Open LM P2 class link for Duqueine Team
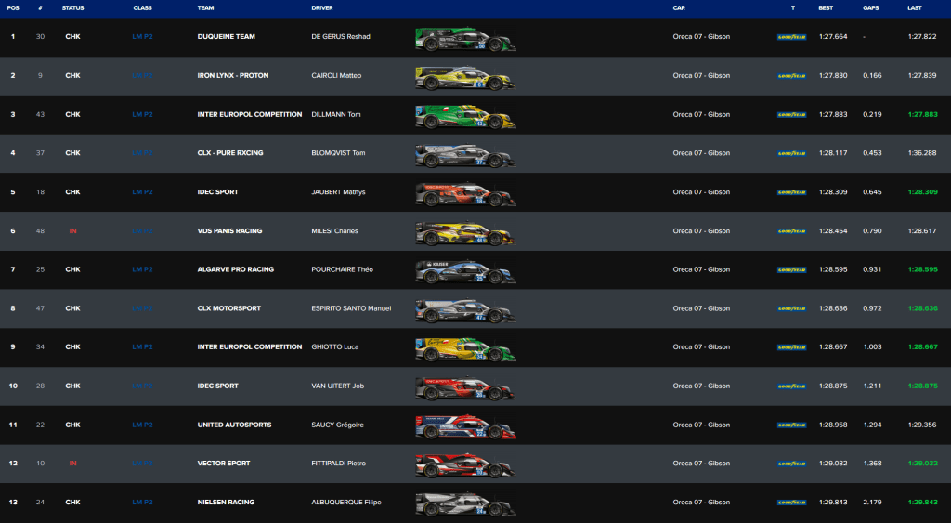Image resolution: width=951 pixels, height=523 pixels. click(142, 37)
